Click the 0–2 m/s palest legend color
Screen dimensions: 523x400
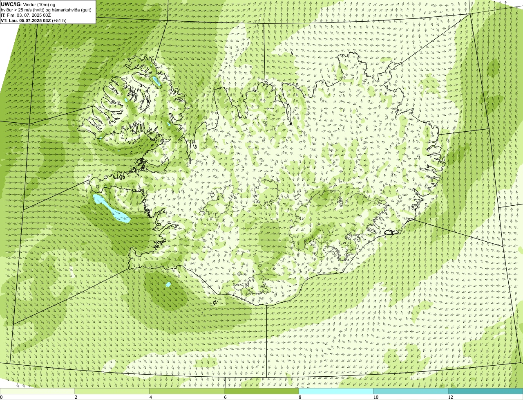(x=38, y=391)
